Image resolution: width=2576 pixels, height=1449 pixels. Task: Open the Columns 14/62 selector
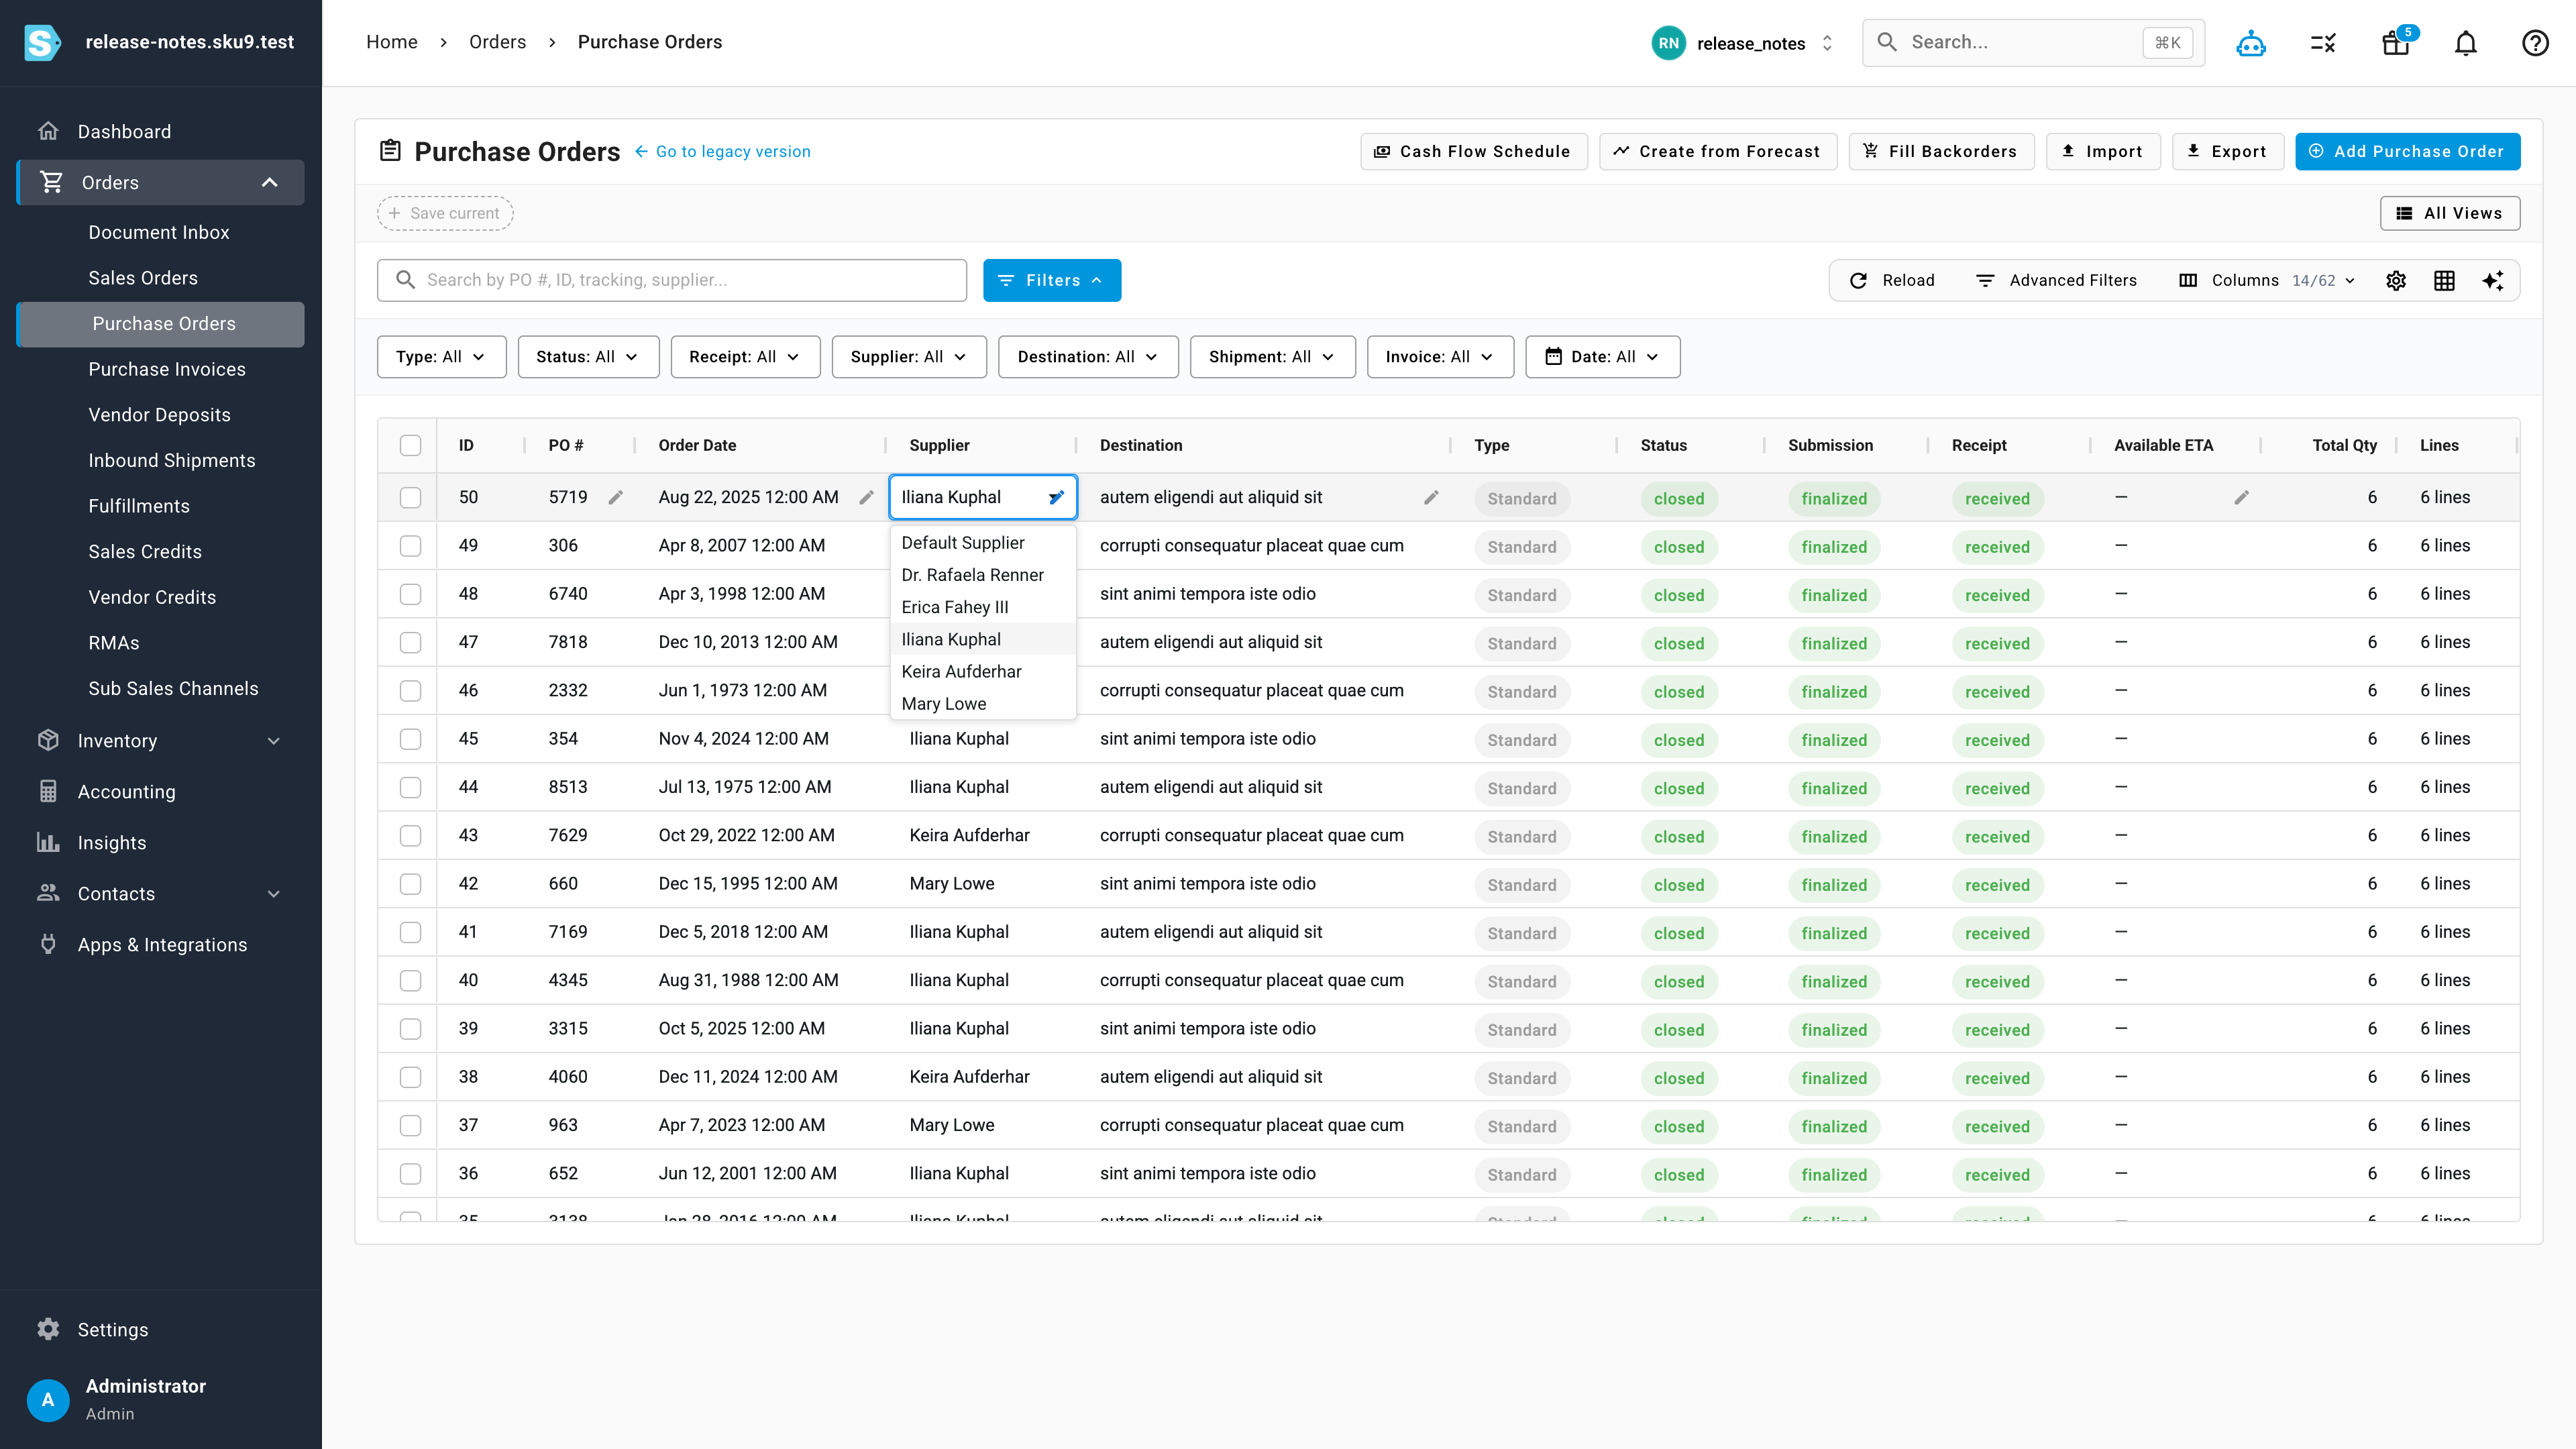pos(2267,281)
